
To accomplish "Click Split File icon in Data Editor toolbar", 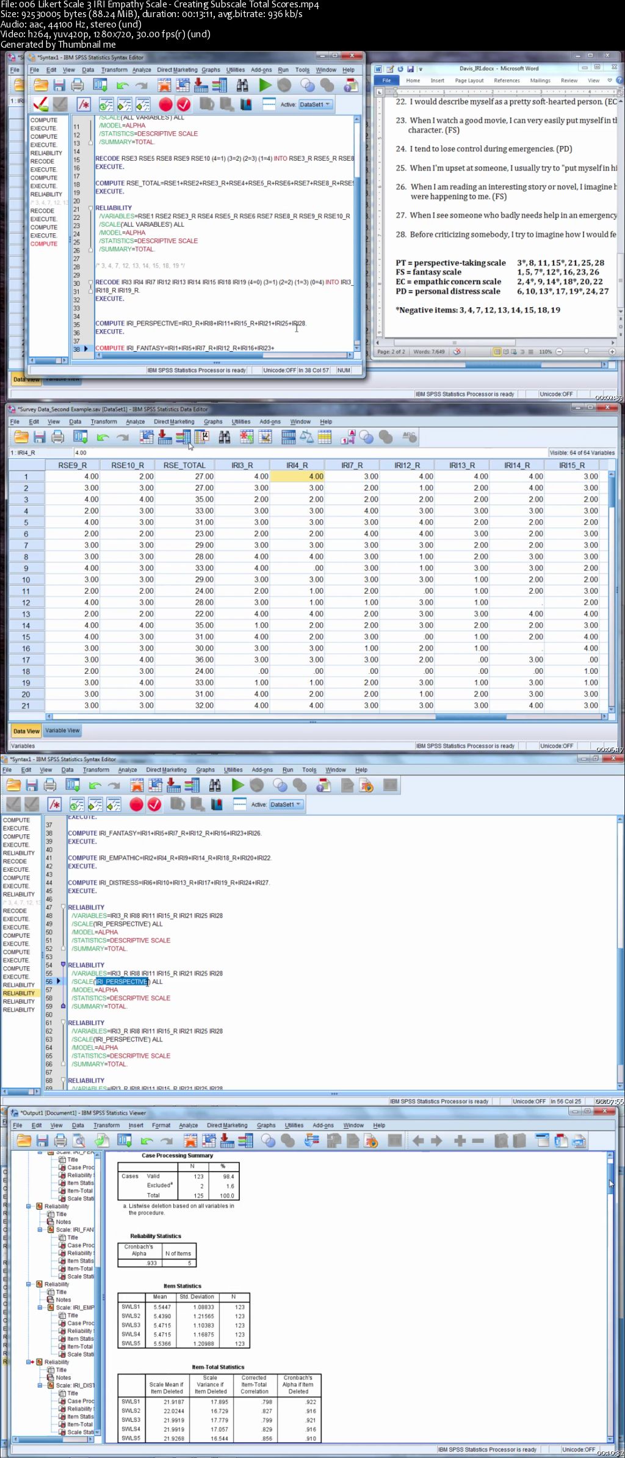I will coord(289,437).
